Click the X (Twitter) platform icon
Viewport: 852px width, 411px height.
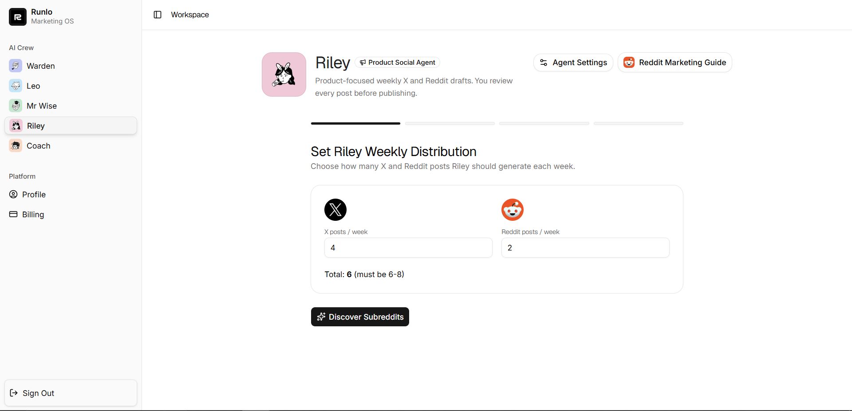coord(335,210)
